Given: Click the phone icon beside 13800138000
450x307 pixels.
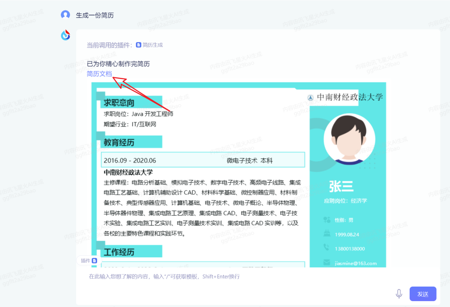Looking at the screenshot, I should [x=327, y=247].
